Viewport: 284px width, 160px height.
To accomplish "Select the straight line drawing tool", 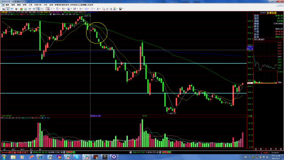I will (51, 9).
